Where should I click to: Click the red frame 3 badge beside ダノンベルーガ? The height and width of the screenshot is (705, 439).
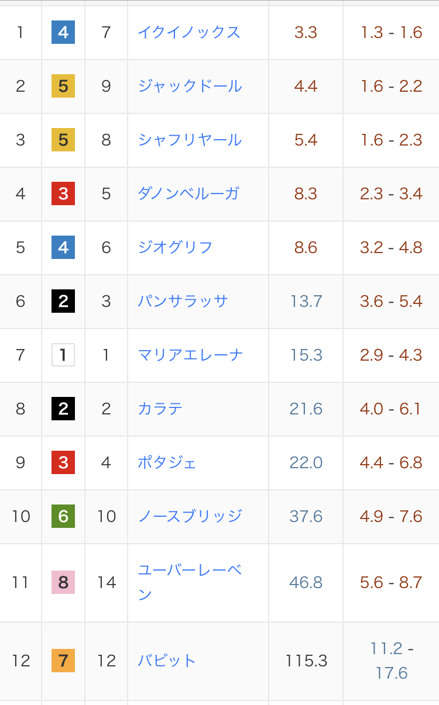63,193
